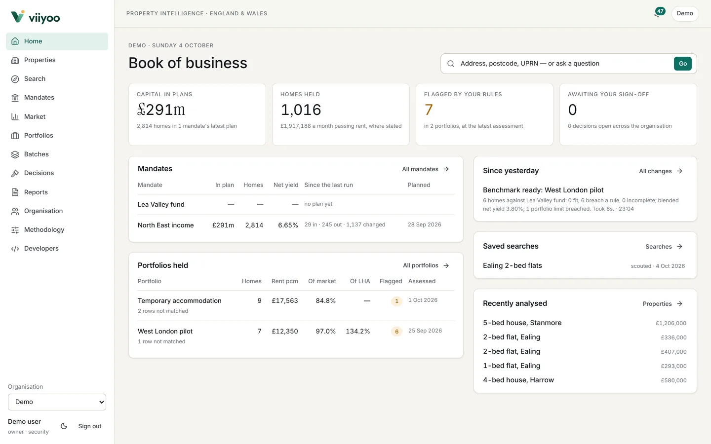711x444 pixels.
Task: Go to Portfolios in the sidebar
Action: pyautogui.click(x=57, y=136)
